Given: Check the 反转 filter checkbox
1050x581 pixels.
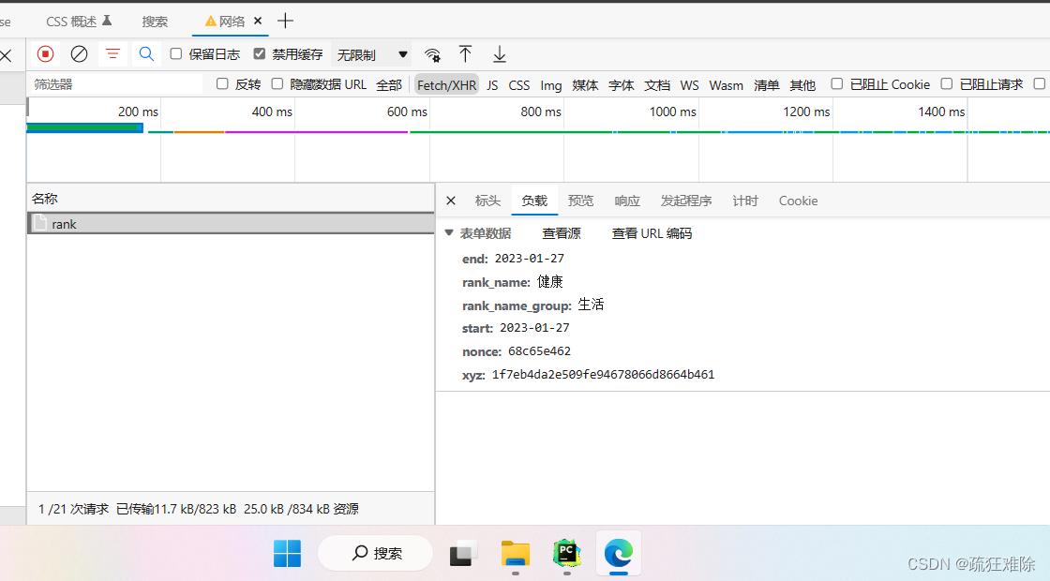Looking at the screenshot, I should pos(221,84).
